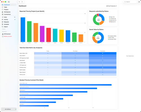The width and height of the screenshot is (141, 112).
Task: Click the Rejected legend entry
Action: (112, 22)
